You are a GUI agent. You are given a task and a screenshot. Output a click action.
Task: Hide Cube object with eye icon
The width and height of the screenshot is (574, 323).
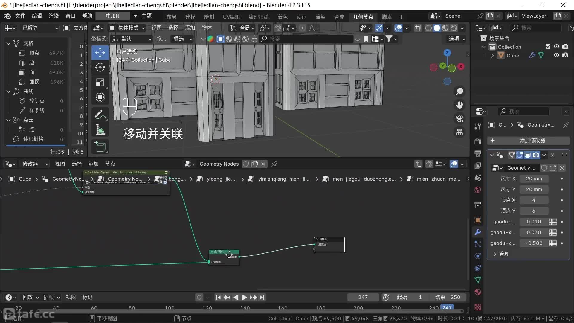click(x=556, y=55)
